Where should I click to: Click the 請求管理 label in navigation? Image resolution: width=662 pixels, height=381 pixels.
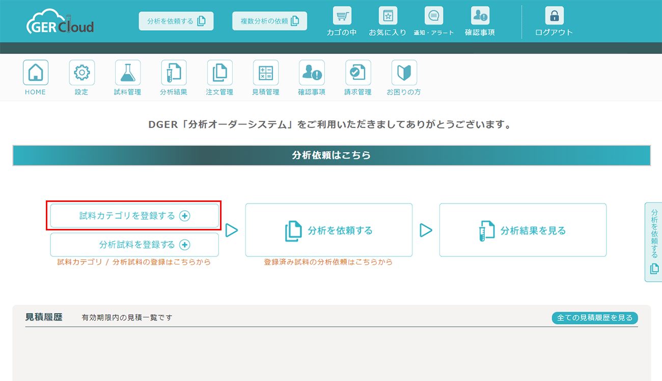[x=358, y=92]
